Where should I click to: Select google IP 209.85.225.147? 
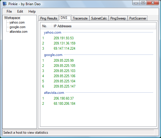pos(64,86)
